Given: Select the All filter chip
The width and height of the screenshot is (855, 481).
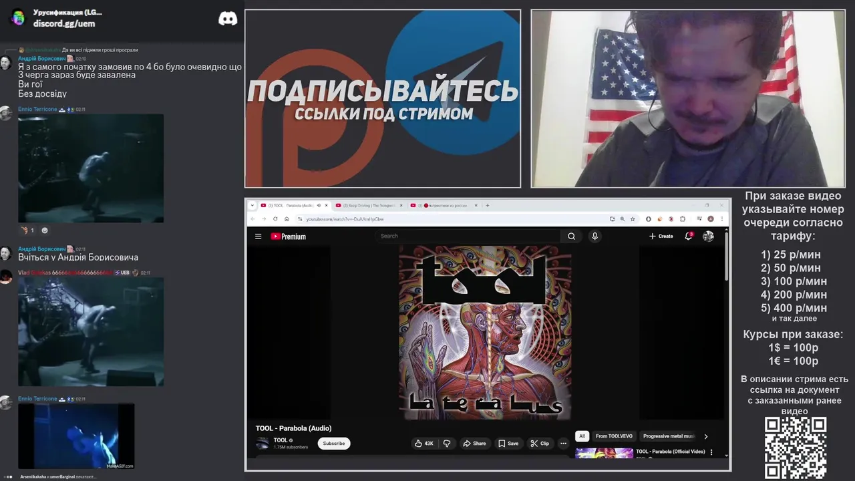Looking at the screenshot, I should click(x=582, y=436).
